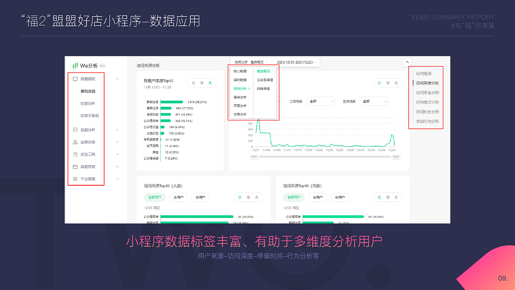515x290 pixels.
Task: Collapse the 数据看板 sidebar chevron
Action: [x=117, y=79]
